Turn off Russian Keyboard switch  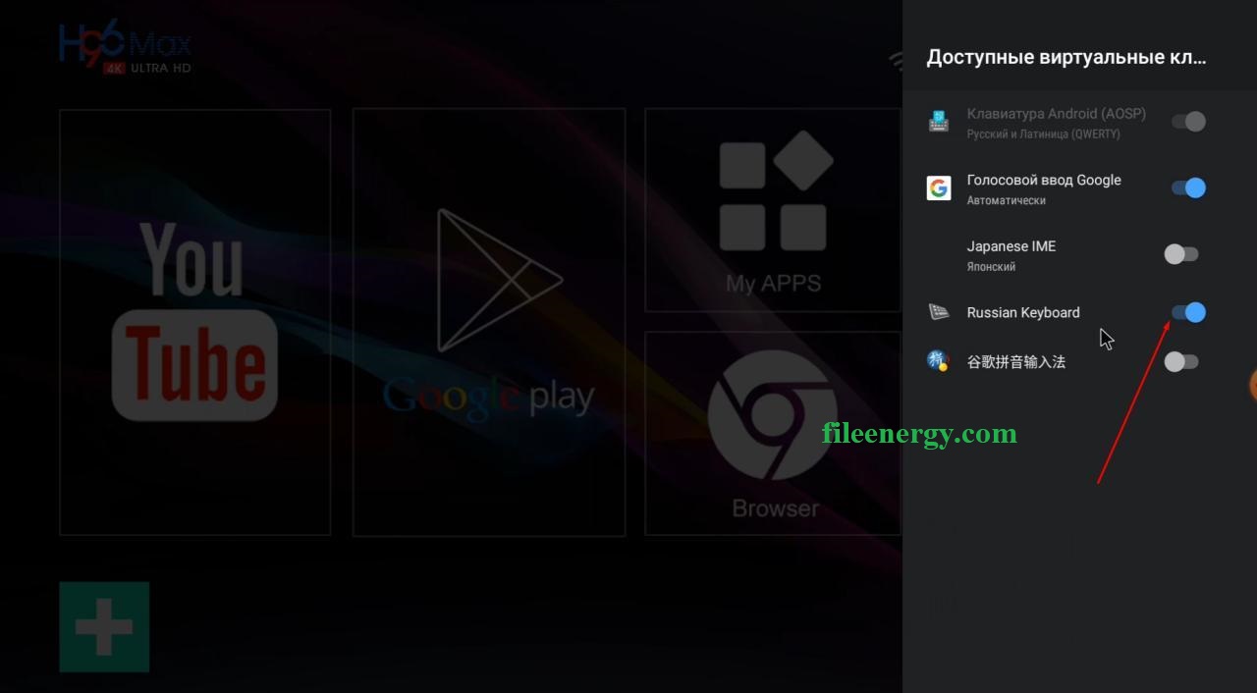click(x=1188, y=312)
